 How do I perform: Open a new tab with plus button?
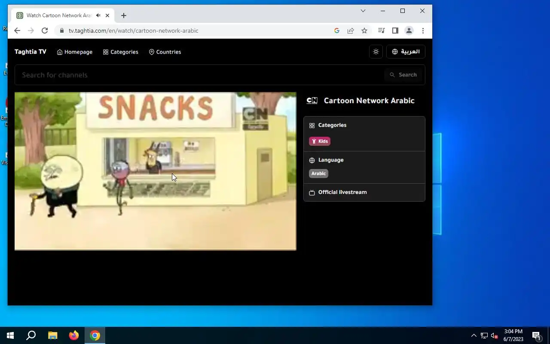tap(124, 15)
